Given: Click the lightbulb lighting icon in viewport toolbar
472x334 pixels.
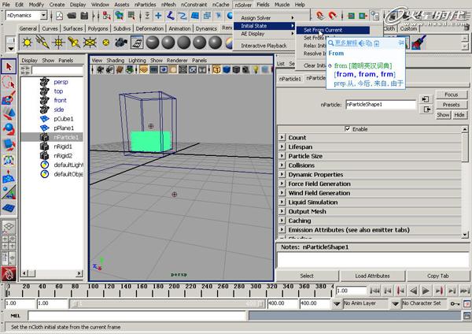Looking at the screenshot, I should click(256, 69).
